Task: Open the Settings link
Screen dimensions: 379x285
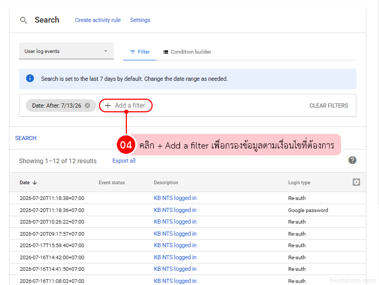Action: coord(140,20)
